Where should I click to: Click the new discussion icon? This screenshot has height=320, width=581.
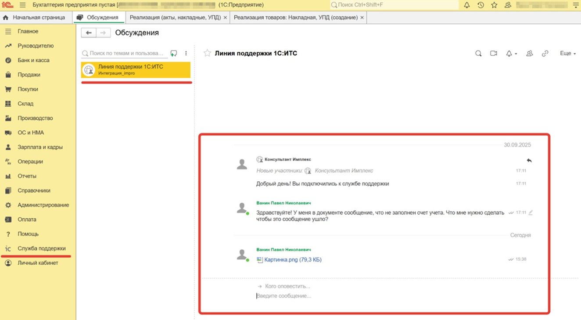[174, 54]
